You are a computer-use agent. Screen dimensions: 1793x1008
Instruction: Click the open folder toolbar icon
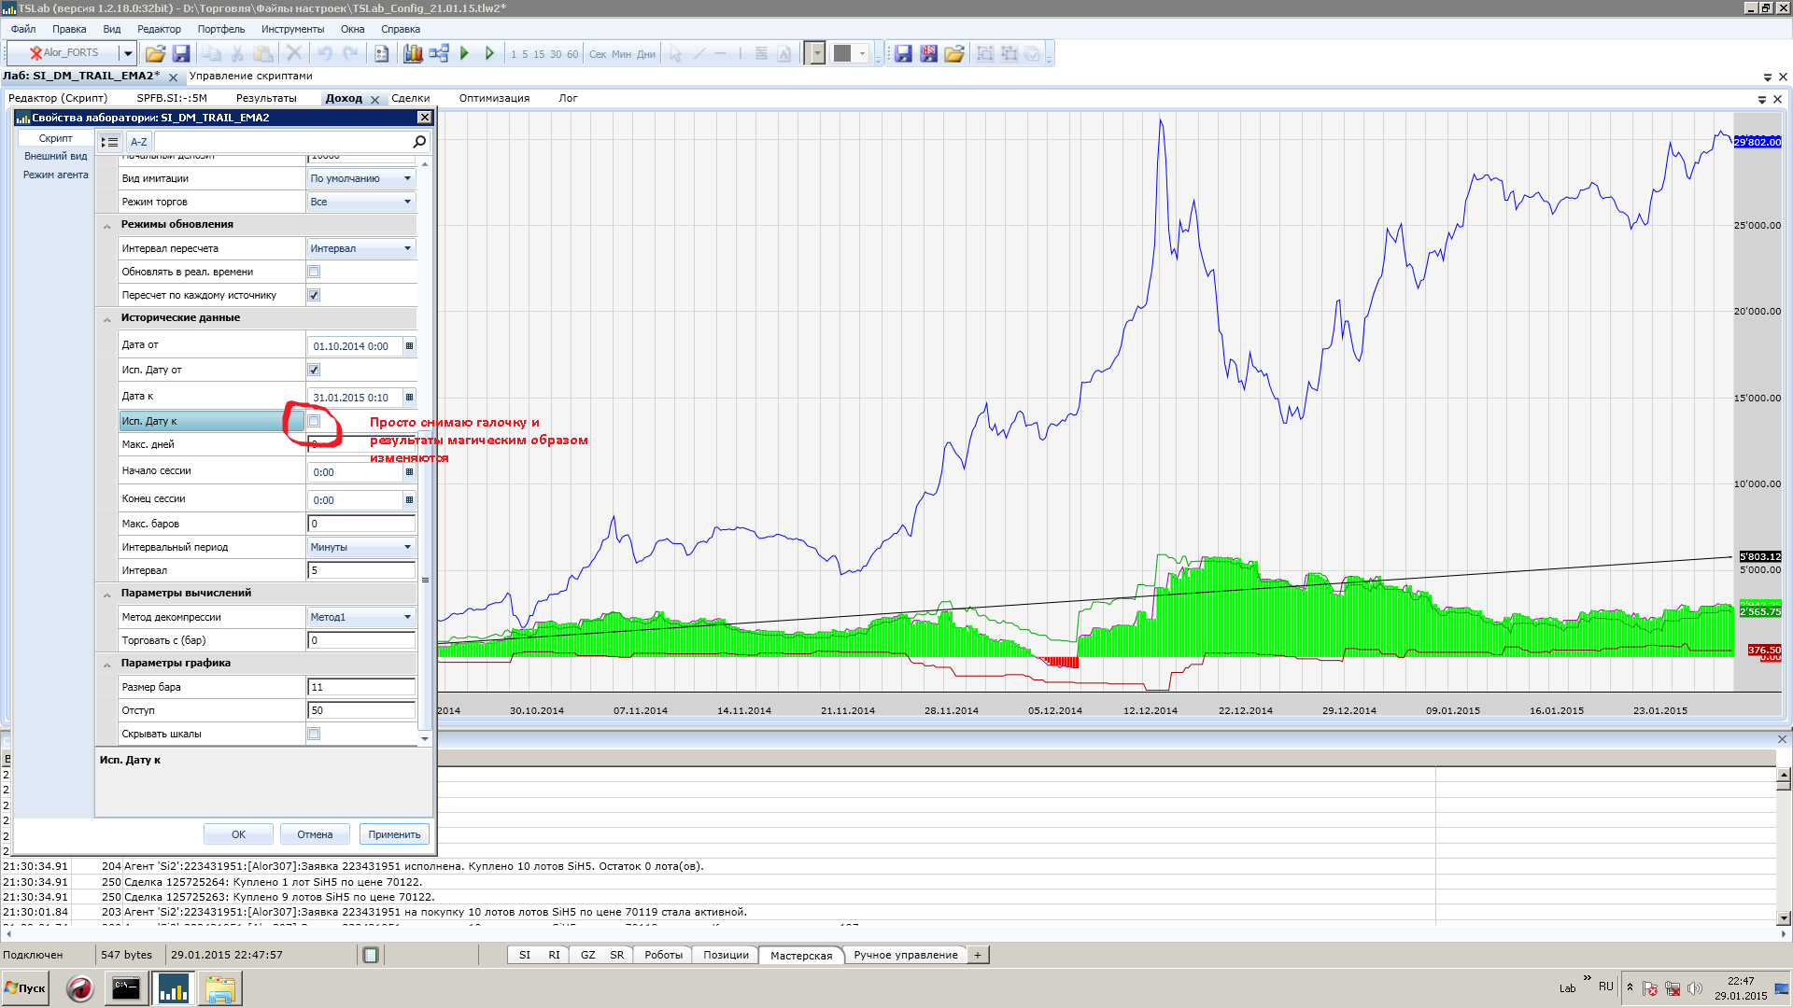coord(155,53)
